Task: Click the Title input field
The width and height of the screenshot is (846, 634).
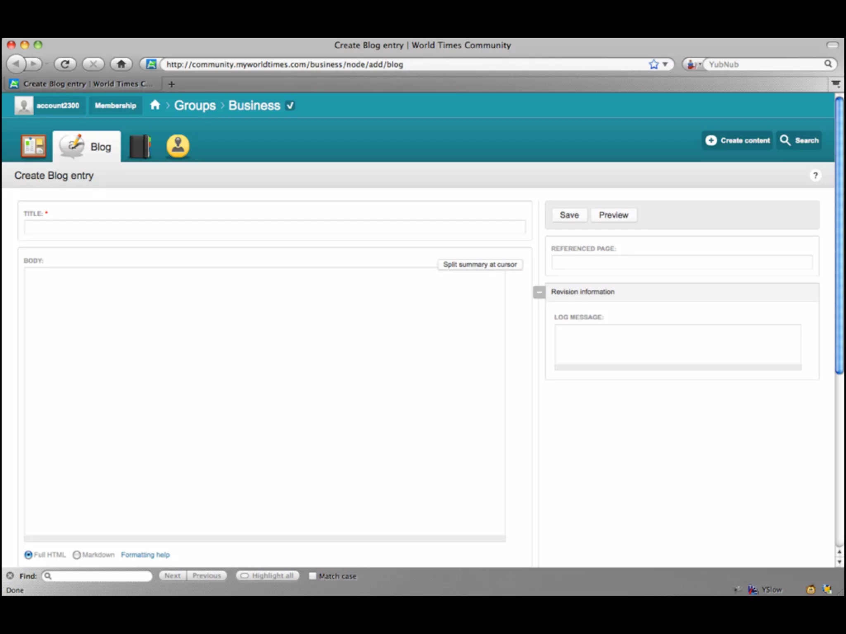Action: tap(274, 227)
